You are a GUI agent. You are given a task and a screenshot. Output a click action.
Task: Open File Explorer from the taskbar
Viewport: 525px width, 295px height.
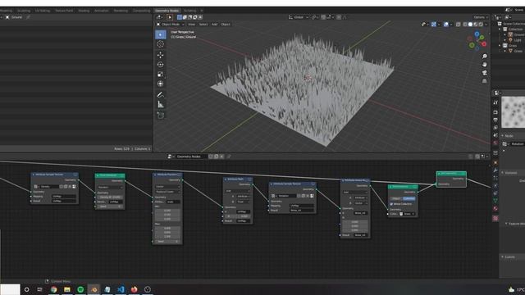click(x=67, y=289)
